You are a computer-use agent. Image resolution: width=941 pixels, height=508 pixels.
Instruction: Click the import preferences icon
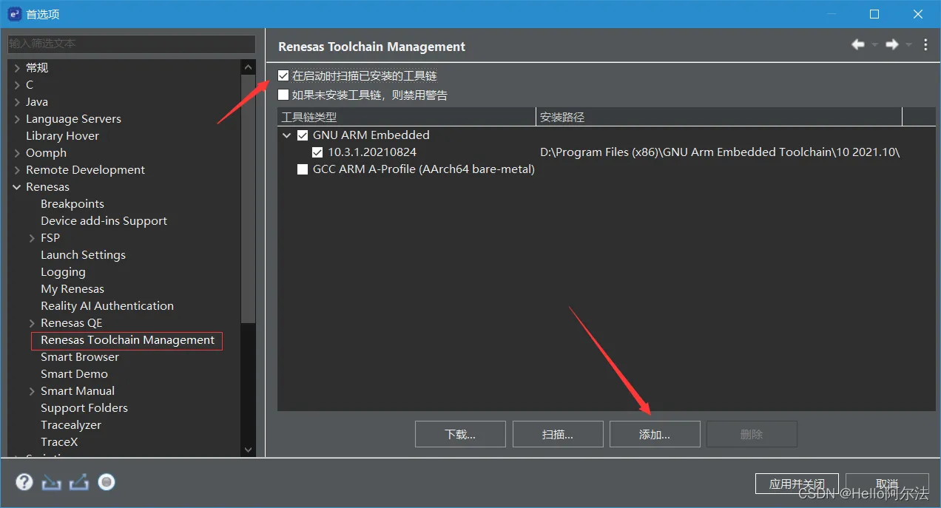point(51,483)
